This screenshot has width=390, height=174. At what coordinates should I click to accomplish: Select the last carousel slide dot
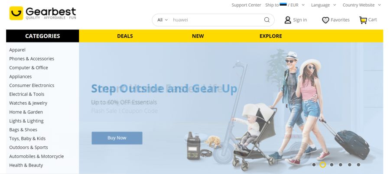(358, 164)
